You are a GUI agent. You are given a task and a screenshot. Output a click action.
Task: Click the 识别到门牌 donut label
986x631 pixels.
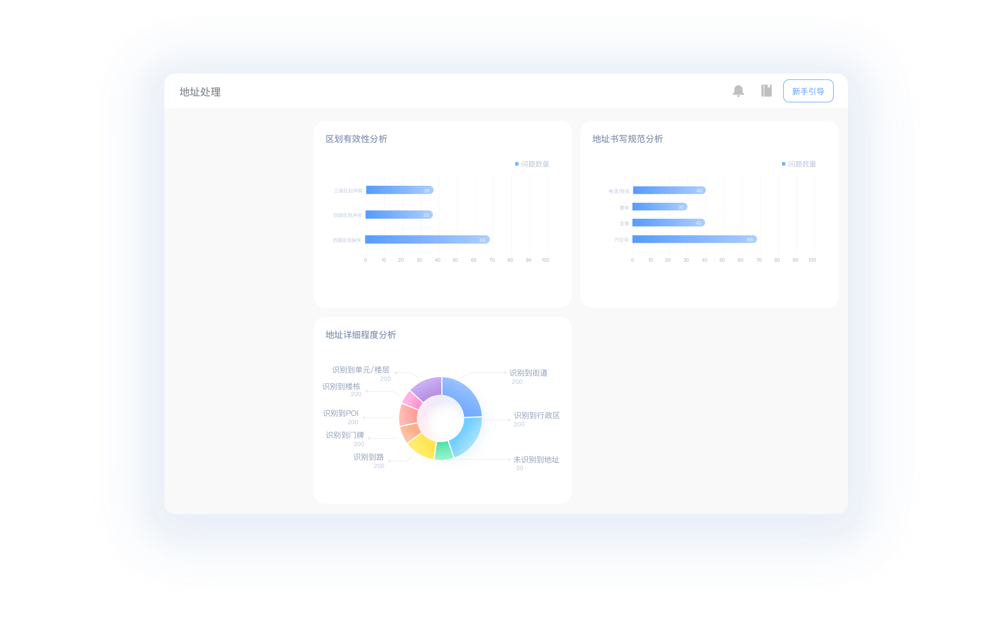point(345,435)
